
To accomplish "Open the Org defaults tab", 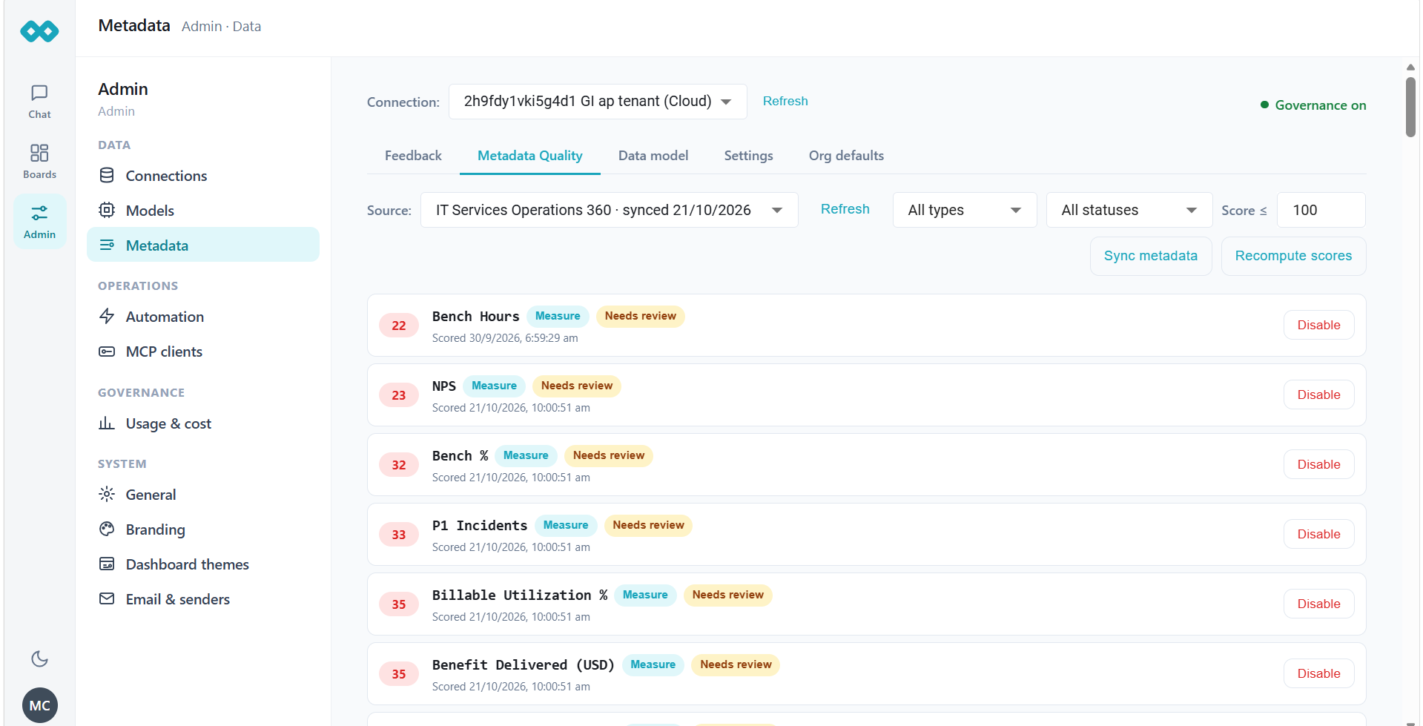I will coord(846,156).
